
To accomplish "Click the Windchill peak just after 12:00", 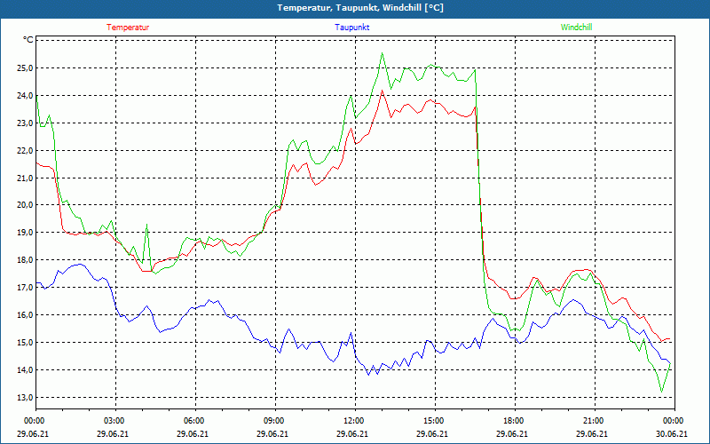I will 383,53.
